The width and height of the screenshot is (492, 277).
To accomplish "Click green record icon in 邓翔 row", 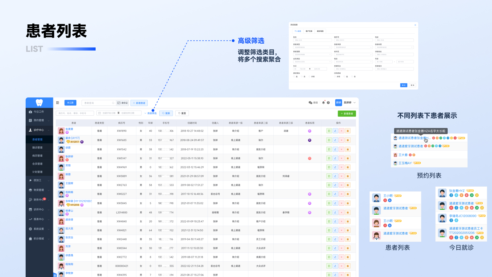I will point(329,167).
